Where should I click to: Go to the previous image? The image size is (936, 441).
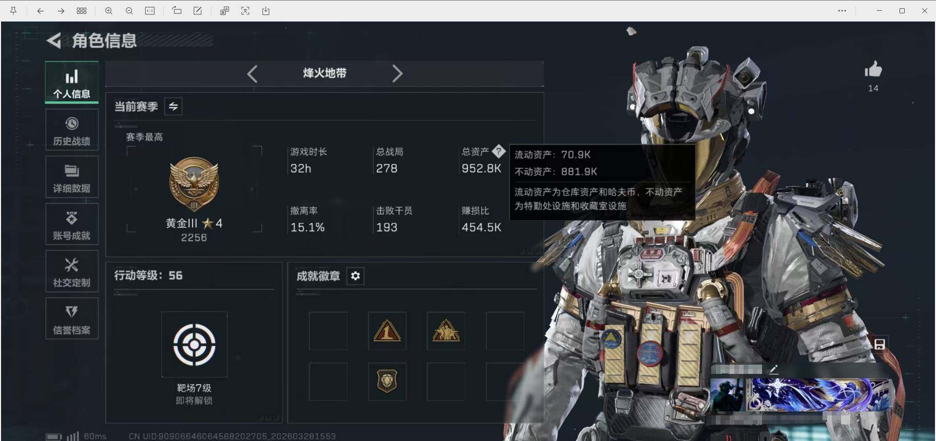[x=40, y=11]
